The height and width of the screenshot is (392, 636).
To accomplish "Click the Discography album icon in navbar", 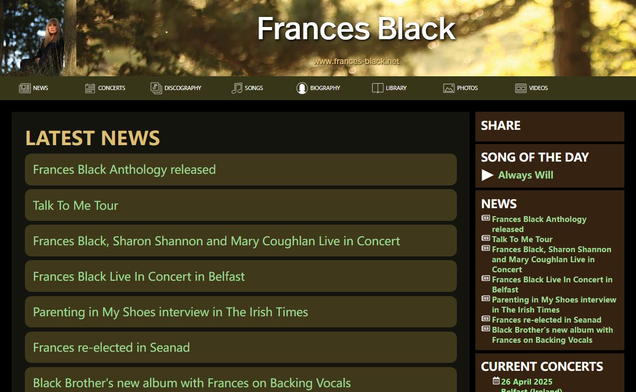I will coord(156,88).
